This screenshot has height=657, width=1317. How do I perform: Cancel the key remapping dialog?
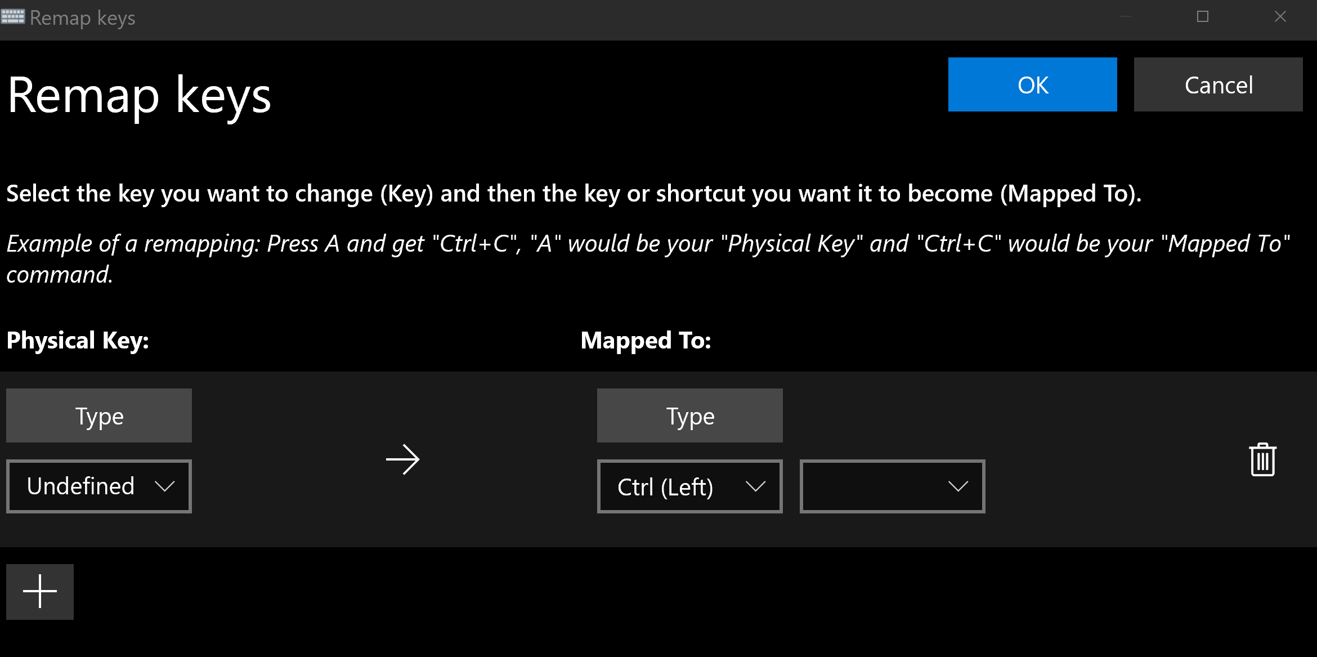pyautogui.click(x=1218, y=84)
